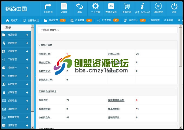Click the 退出 power icon
Viewport: 184px width, 130px height.
tap(174, 6)
